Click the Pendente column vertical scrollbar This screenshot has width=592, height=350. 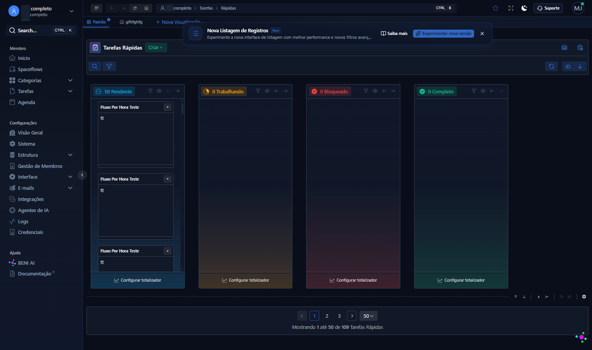(x=182, y=108)
